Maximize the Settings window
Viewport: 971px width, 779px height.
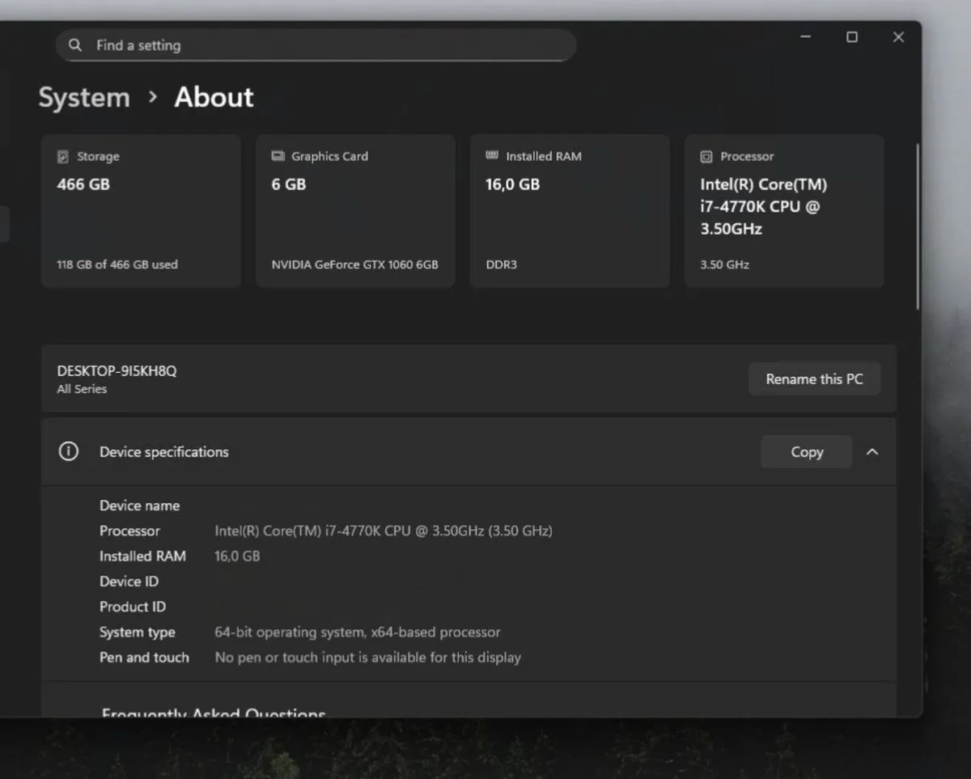[x=851, y=37]
